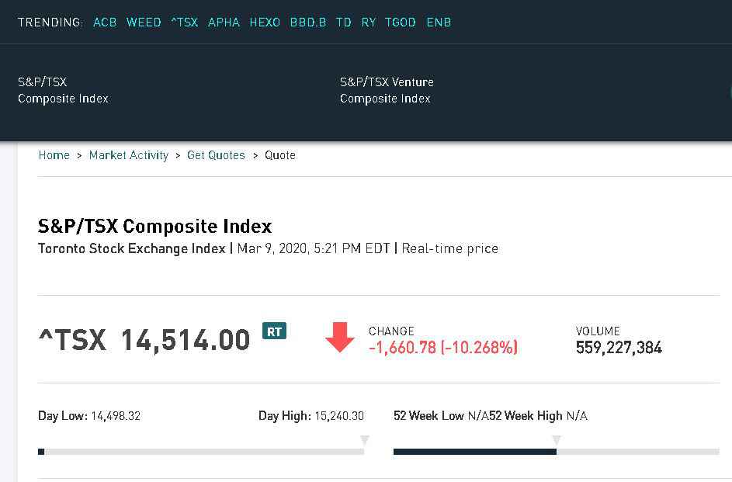Select S&P/TSX Composite Index in header

tap(63, 90)
